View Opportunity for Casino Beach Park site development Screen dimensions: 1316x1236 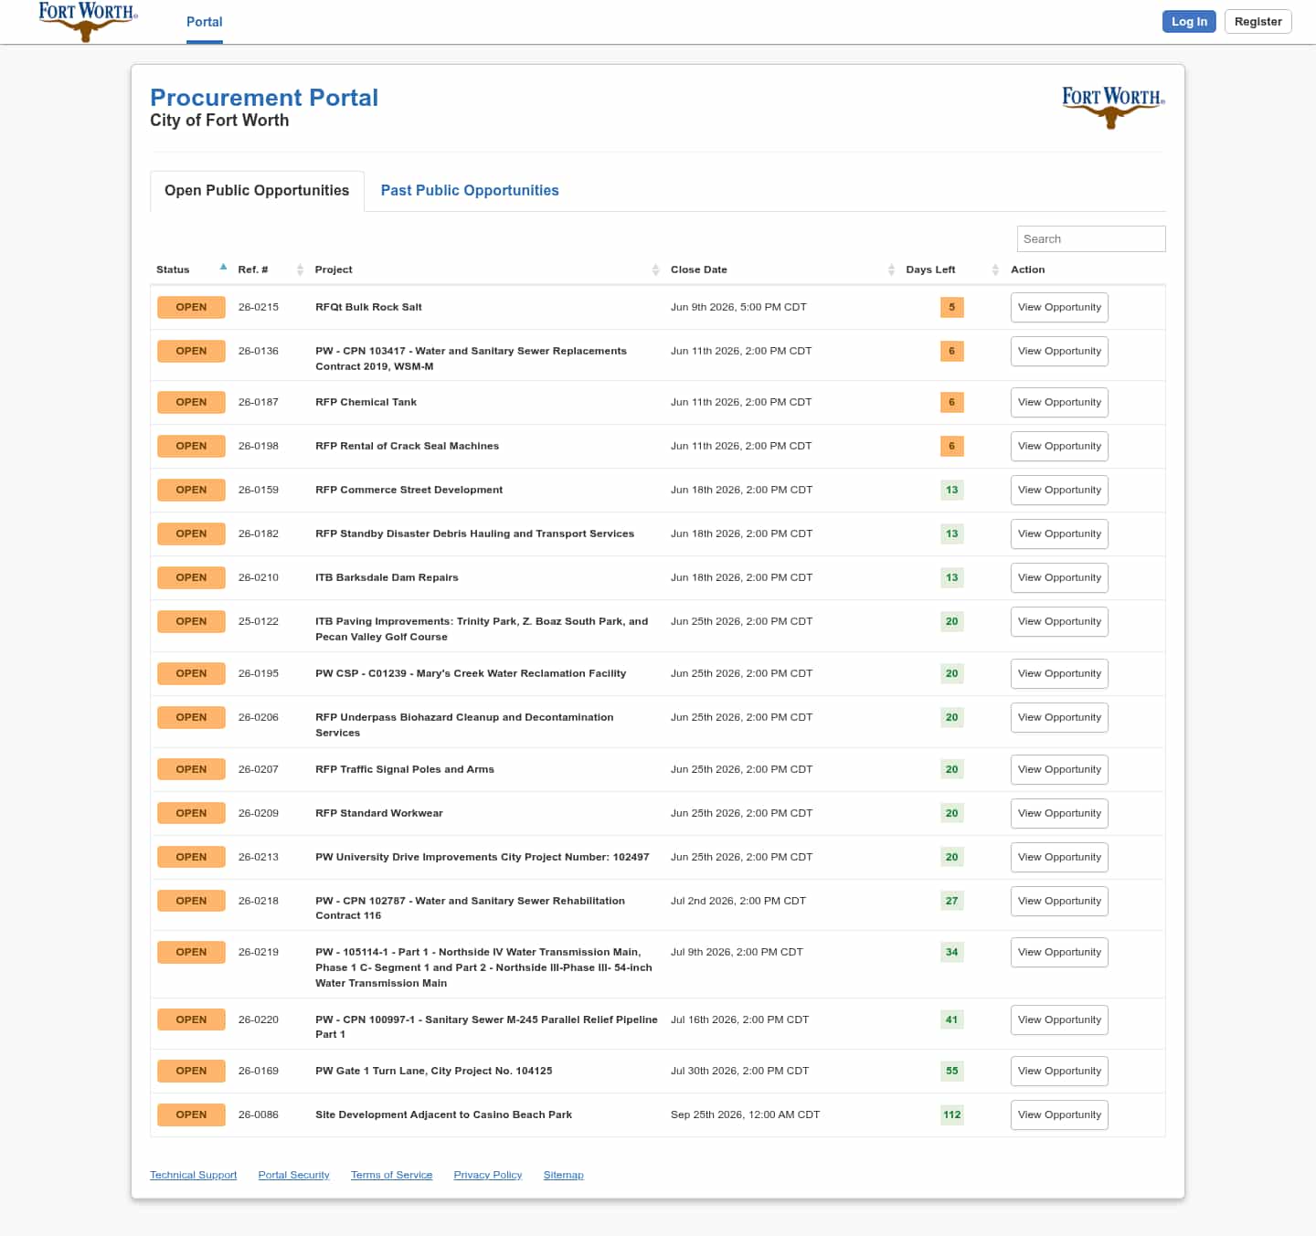tap(1059, 1115)
